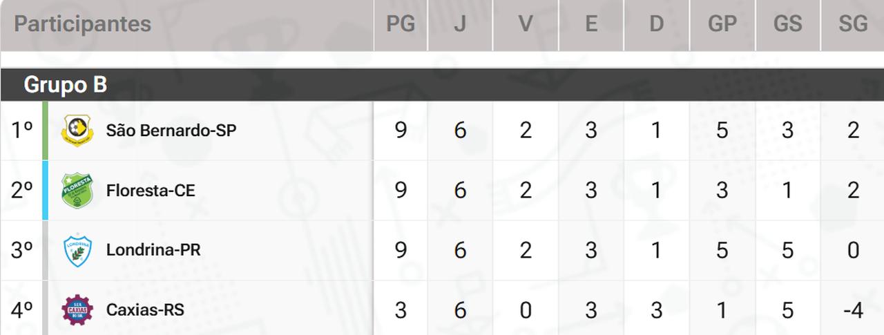Click the São Bernardo-SP club crest
Screen dimensions: 884x335
pos(77,130)
